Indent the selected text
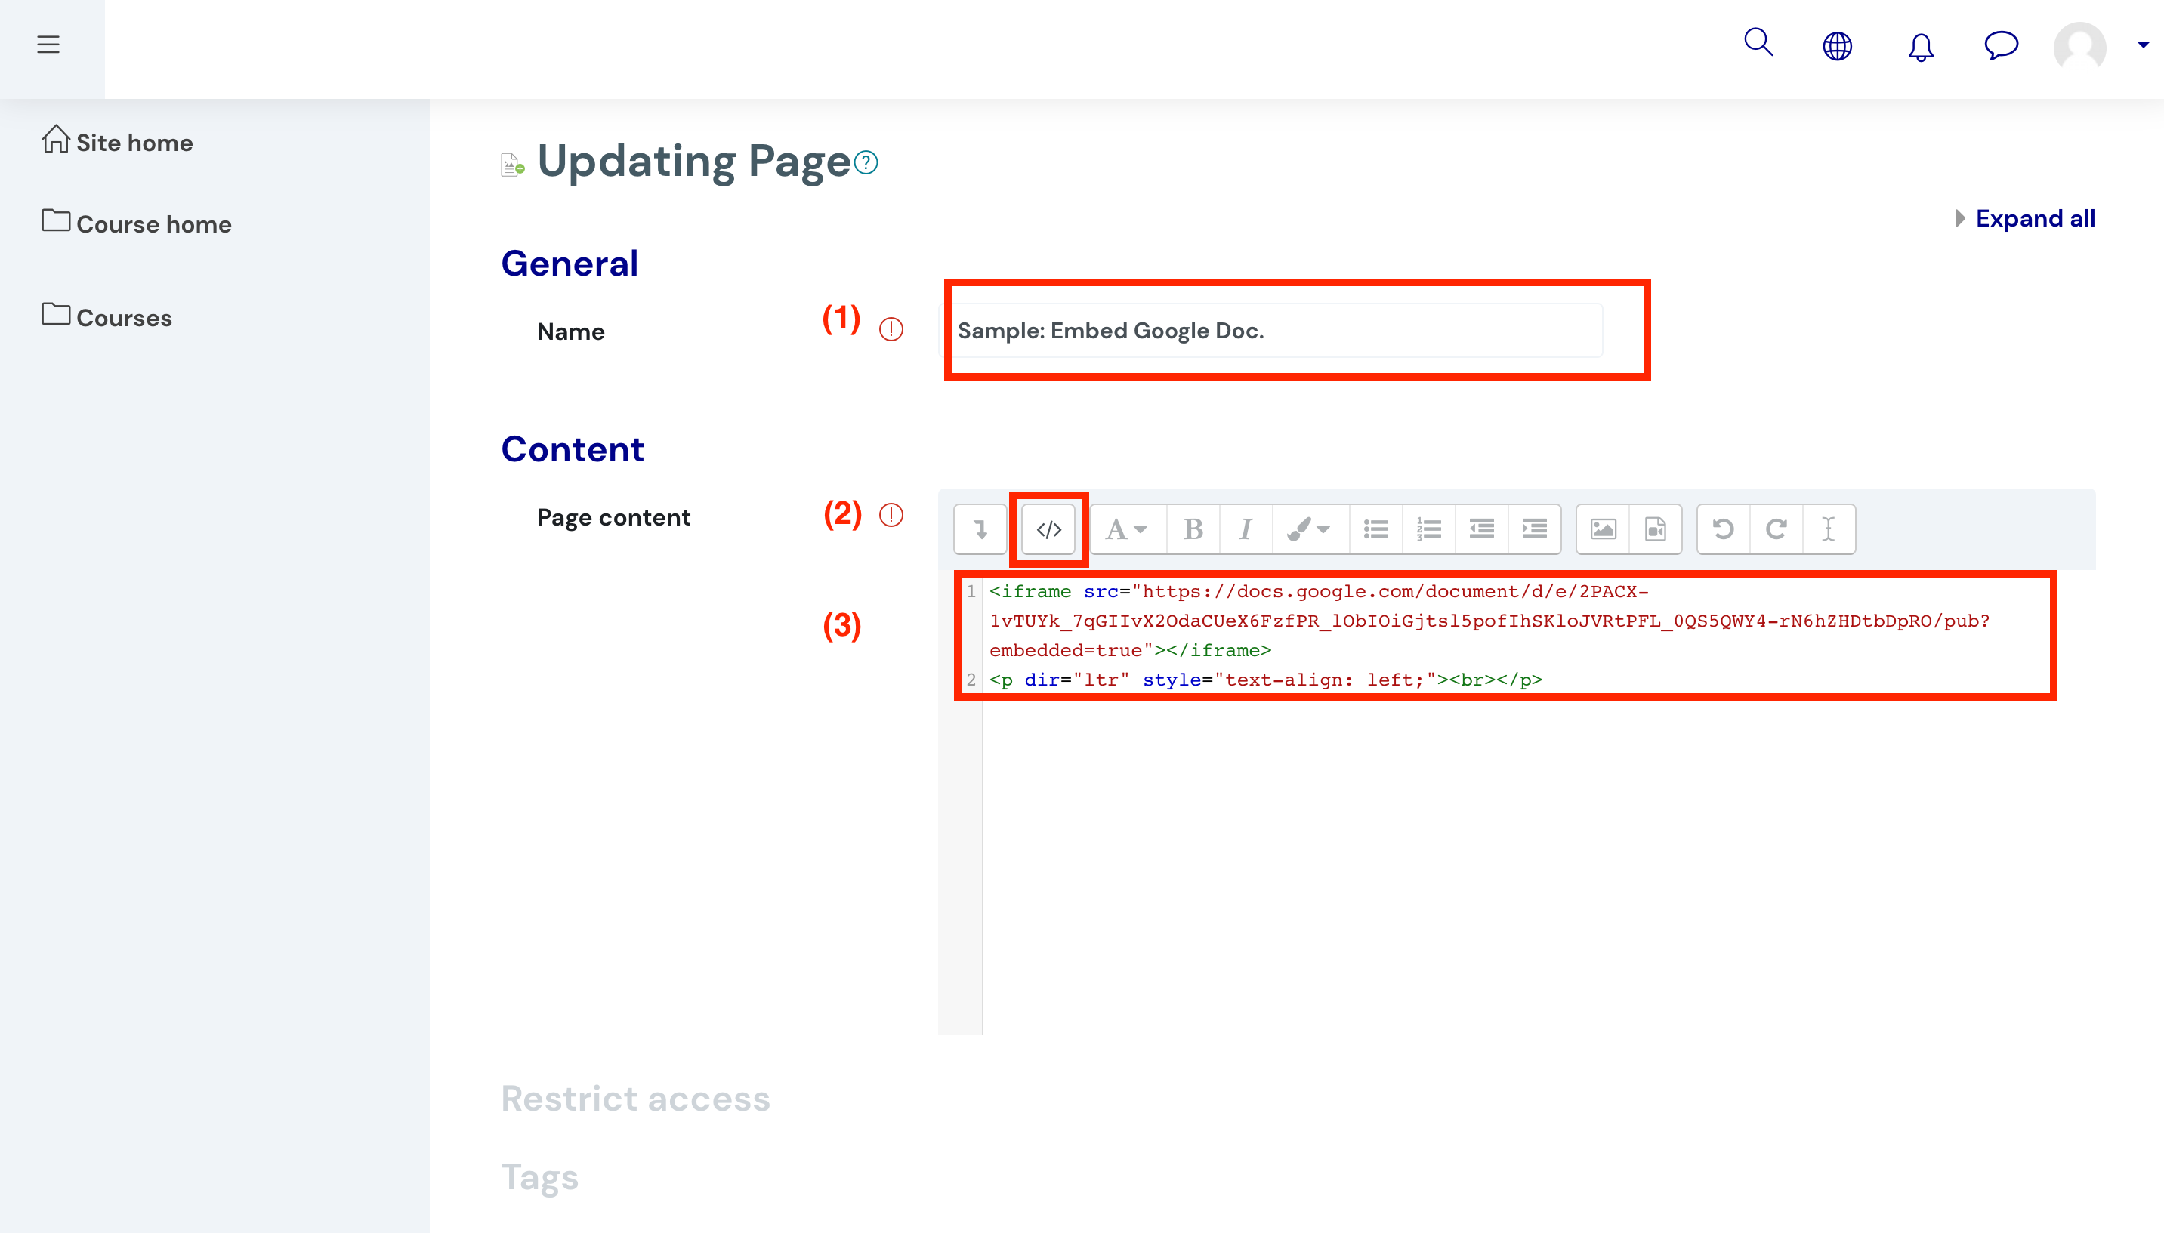 click(x=1535, y=529)
